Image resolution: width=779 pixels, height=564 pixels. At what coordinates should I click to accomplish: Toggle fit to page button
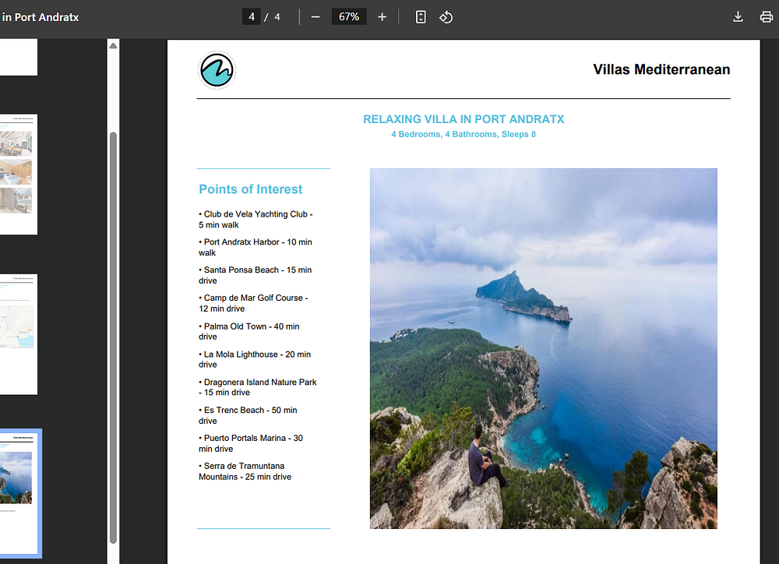(x=421, y=17)
